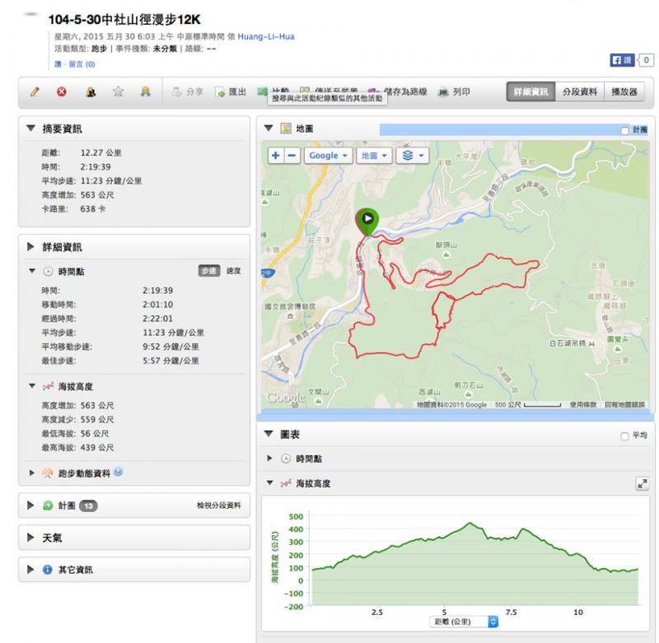659x643 pixels.
Task: Click the clock icon beside left 時間點
Action: pos(48,272)
